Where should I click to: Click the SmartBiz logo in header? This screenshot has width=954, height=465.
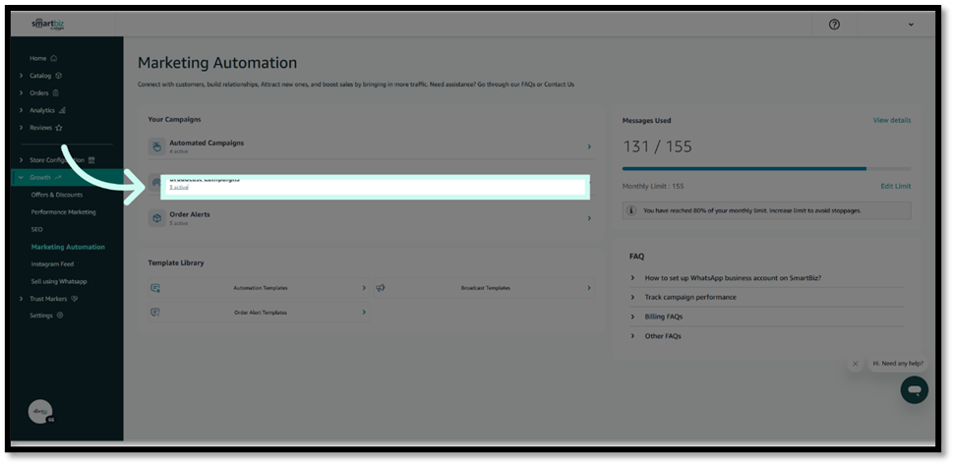coord(45,24)
